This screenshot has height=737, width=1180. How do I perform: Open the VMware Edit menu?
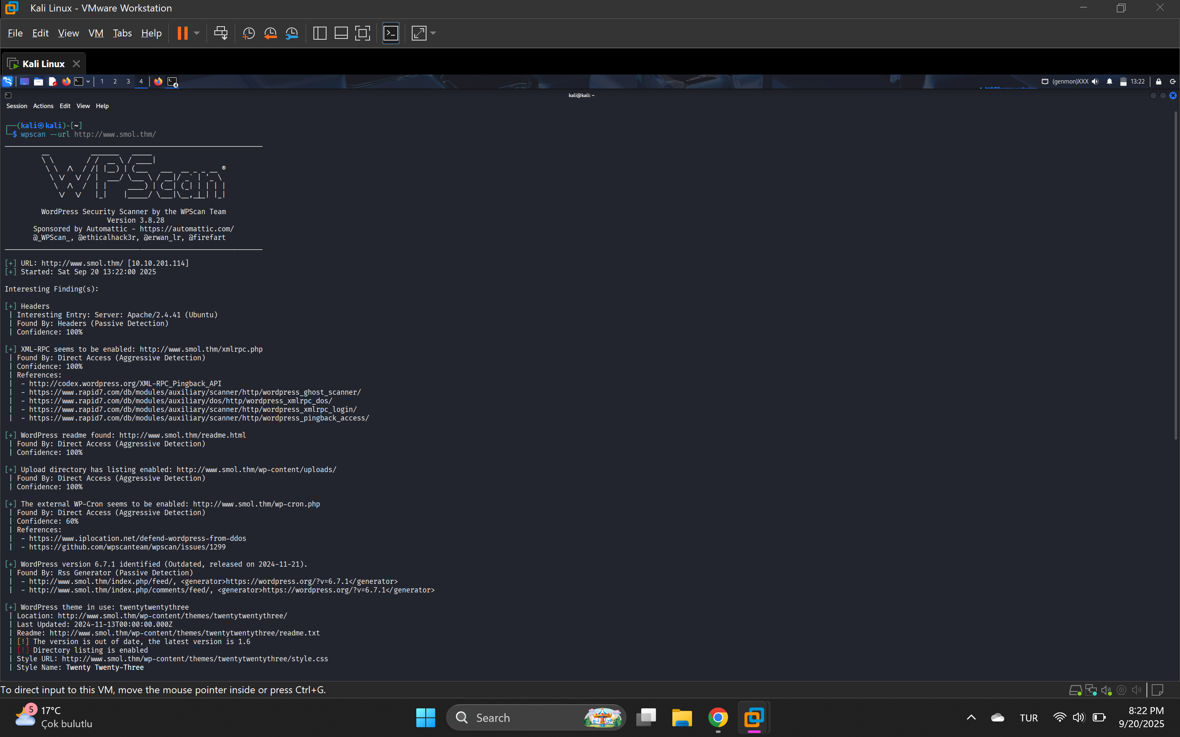[x=40, y=33]
